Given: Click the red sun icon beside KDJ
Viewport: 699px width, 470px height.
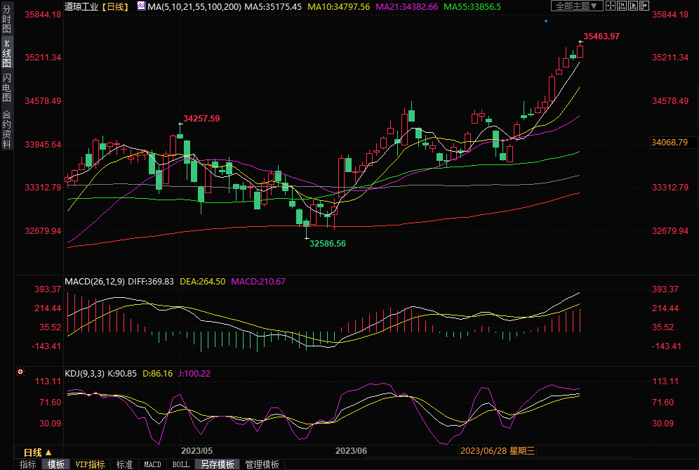Looking at the screenshot, I should point(20,372).
